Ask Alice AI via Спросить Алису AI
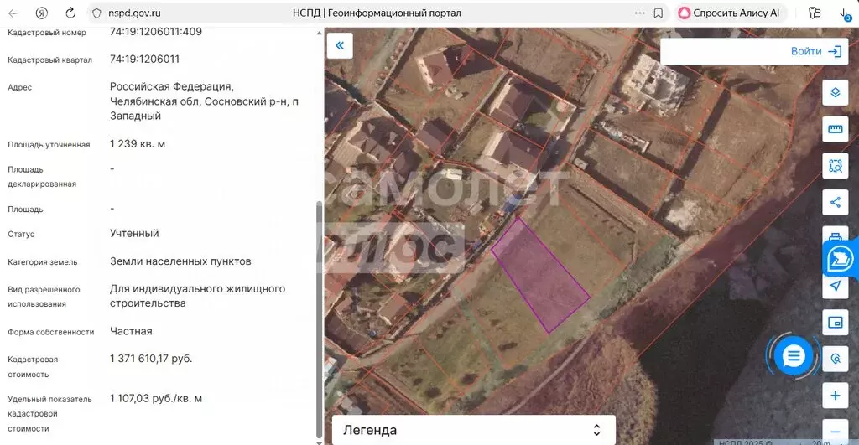The image size is (859, 445). click(x=729, y=13)
